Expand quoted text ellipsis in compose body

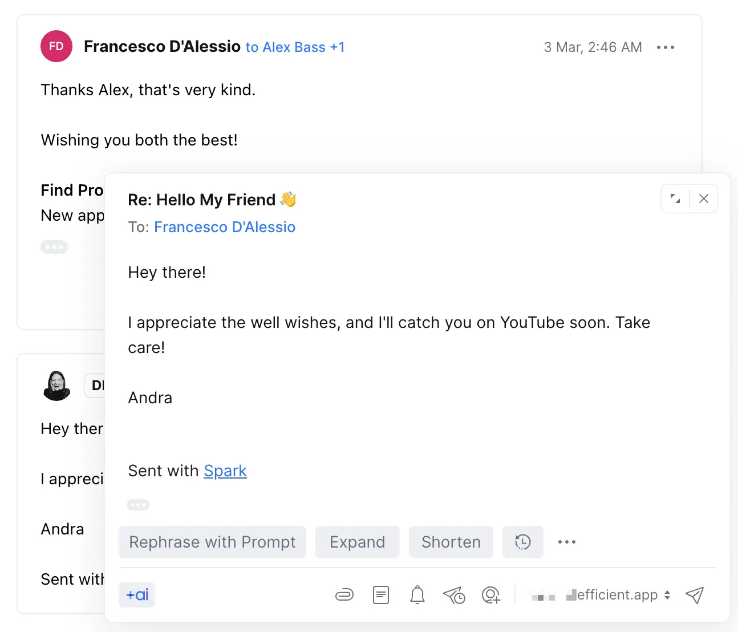click(x=138, y=505)
